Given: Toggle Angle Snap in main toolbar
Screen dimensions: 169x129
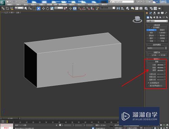Looking at the screenshot, I should tap(84, 8).
